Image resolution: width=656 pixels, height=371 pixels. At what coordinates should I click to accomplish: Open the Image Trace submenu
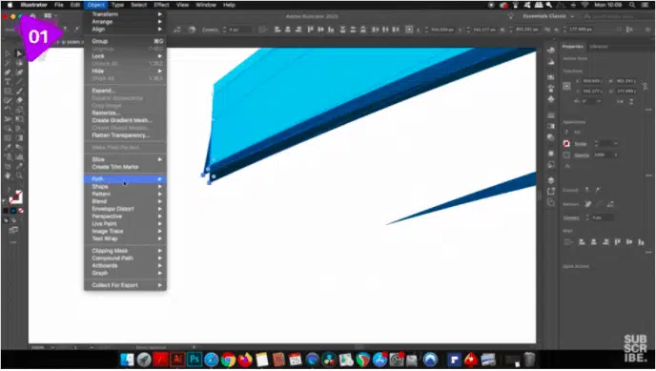pyautogui.click(x=125, y=232)
